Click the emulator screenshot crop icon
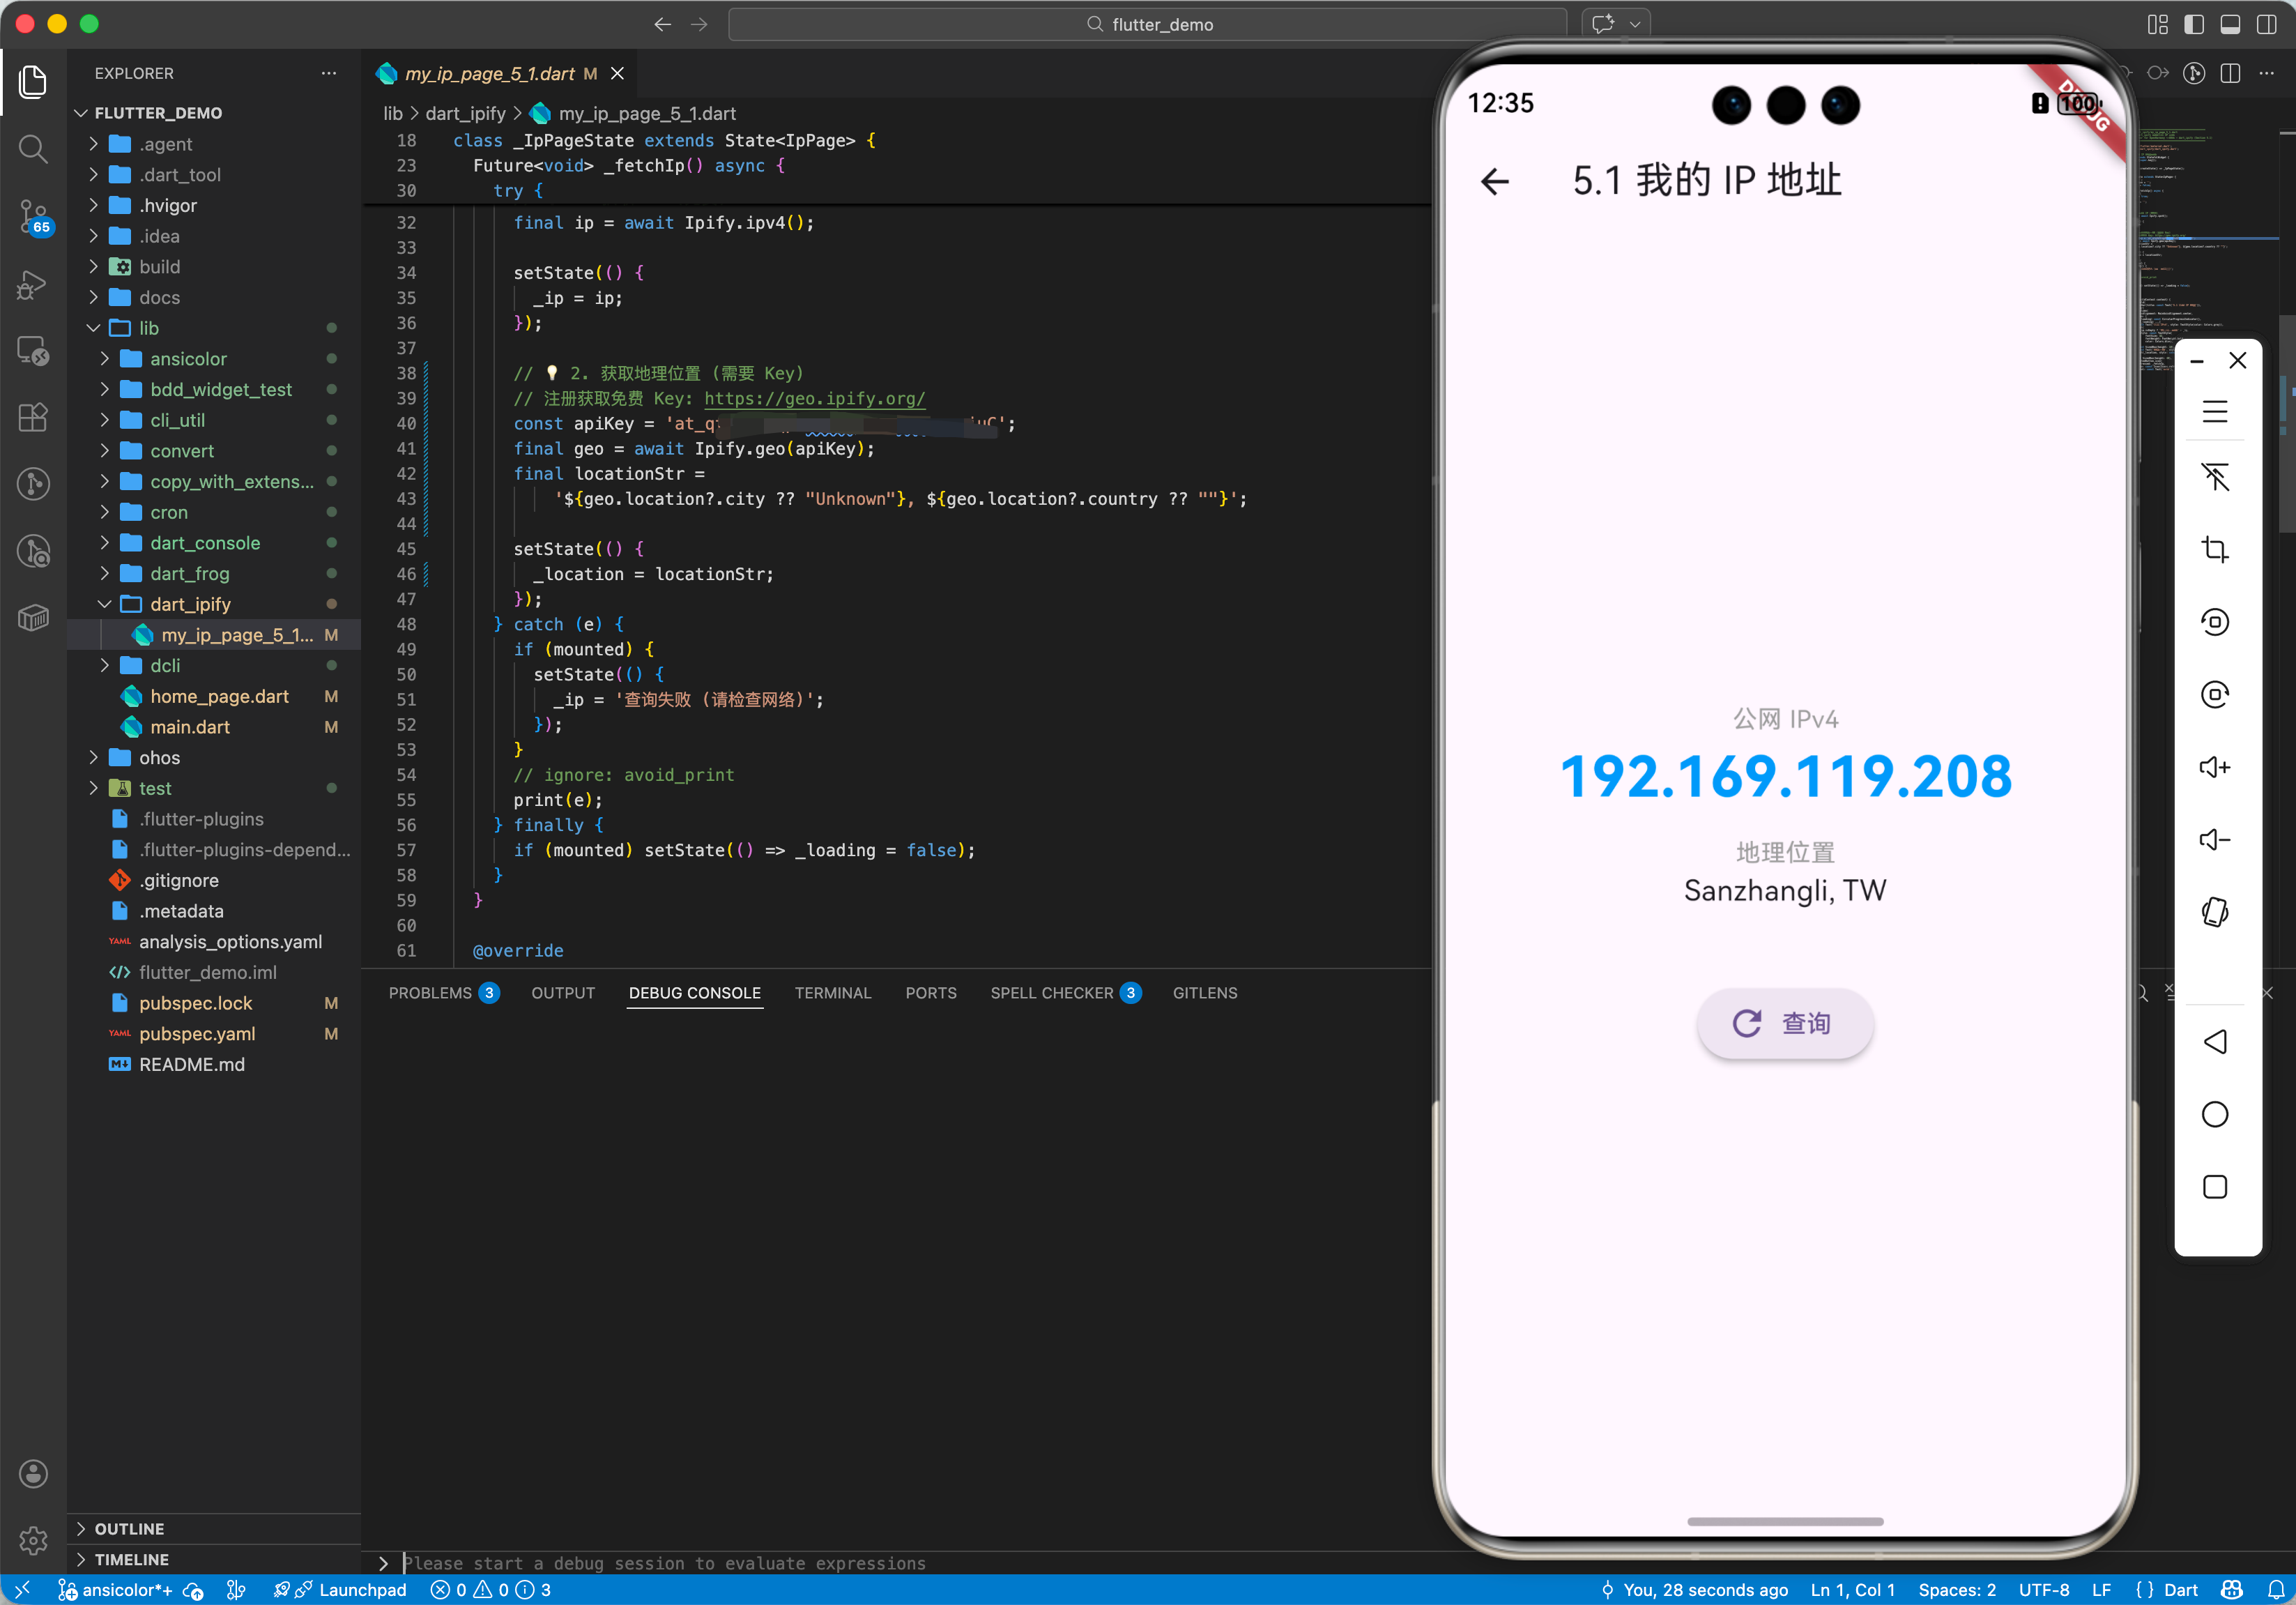The height and width of the screenshot is (1605, 2296). [2215, 549]
